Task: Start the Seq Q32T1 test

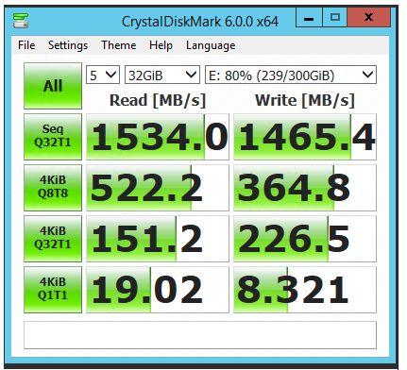Action: (x=53, y=137)
